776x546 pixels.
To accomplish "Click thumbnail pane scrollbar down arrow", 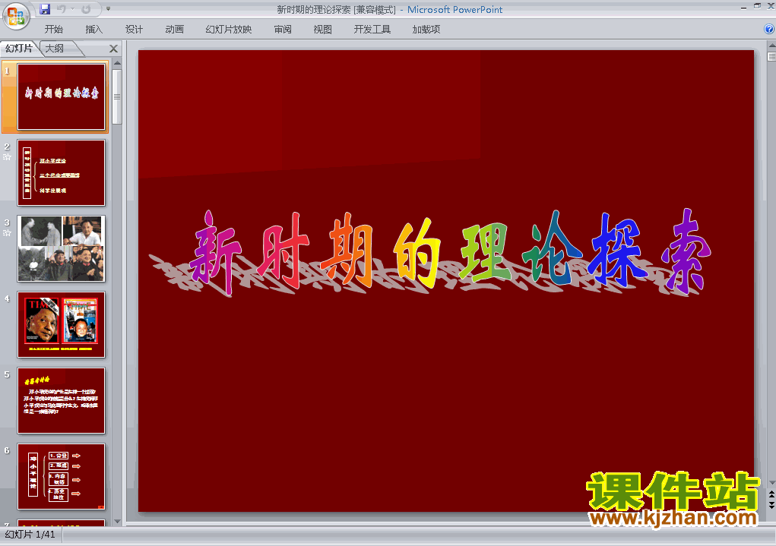I will pyautogui.click(x=117, y=521).
